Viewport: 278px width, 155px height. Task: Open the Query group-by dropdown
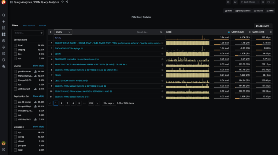(x=63, y=32)
